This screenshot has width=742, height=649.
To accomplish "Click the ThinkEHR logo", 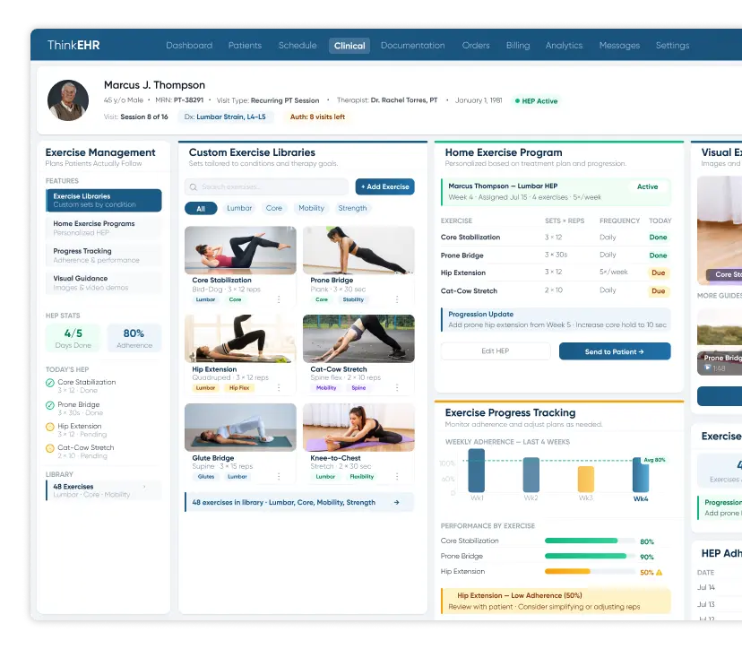I will [73, 46].
